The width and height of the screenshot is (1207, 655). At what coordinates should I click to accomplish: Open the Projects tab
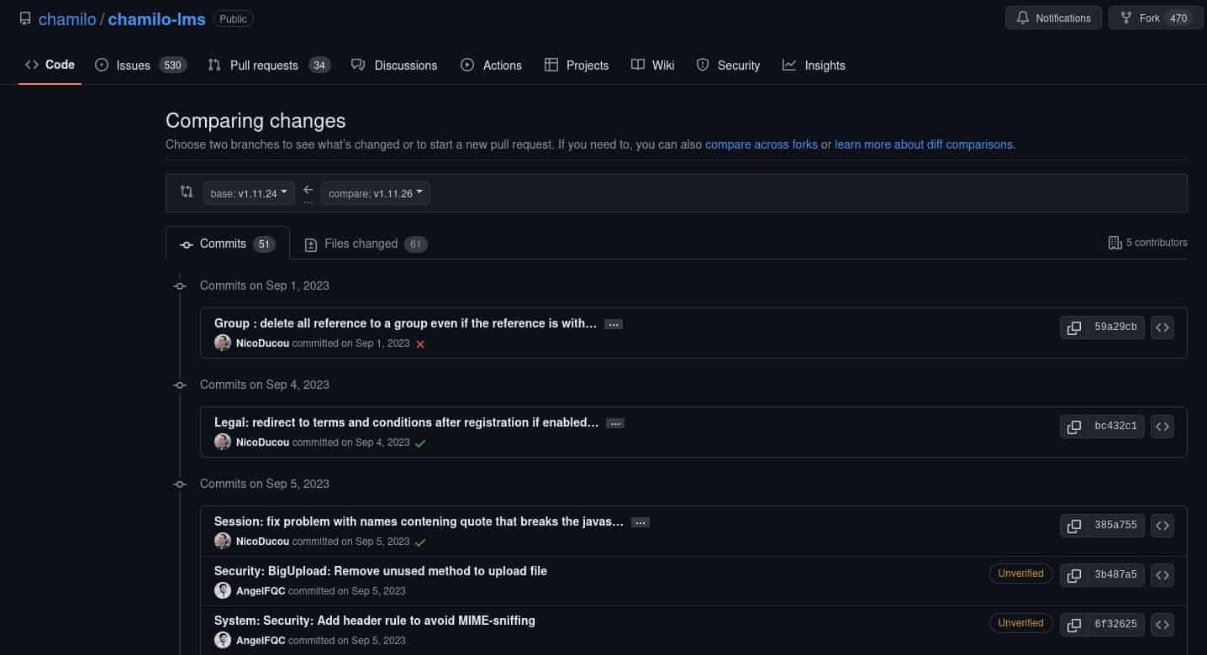coord(577,65)
